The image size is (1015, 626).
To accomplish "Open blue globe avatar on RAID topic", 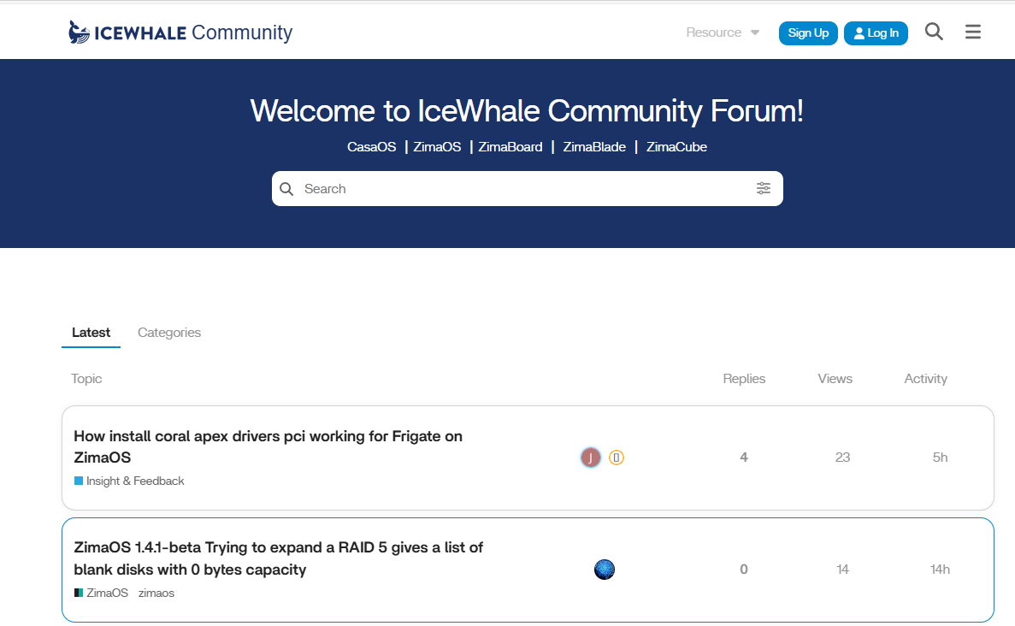I will click(604, 570).
